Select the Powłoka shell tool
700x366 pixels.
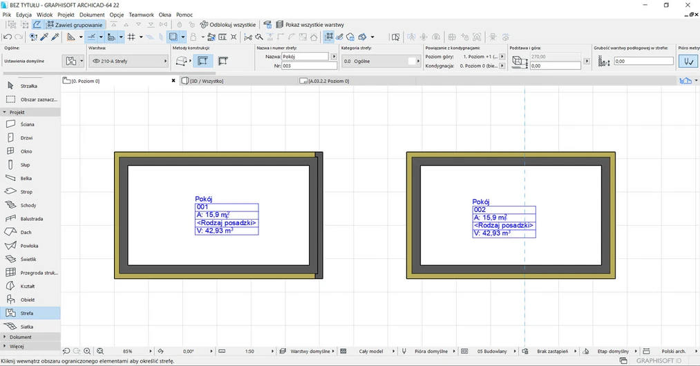click(x=30, y=245)
